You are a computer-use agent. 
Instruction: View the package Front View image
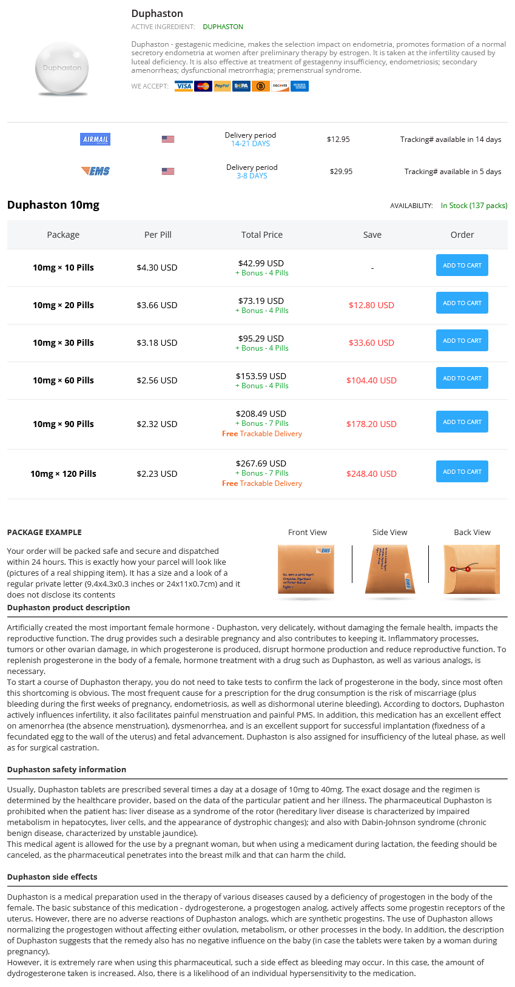pos(306,570)
